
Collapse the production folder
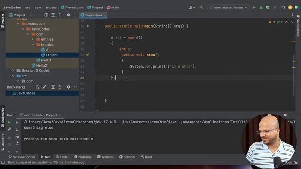tap(18, 24)
